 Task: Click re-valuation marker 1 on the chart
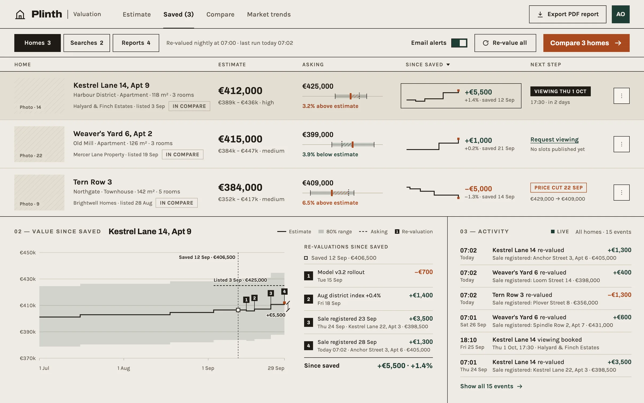tap(246, 300)
